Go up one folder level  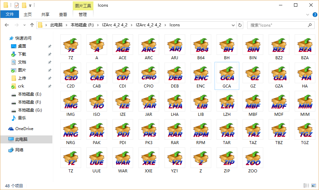[x=32, y=25]
